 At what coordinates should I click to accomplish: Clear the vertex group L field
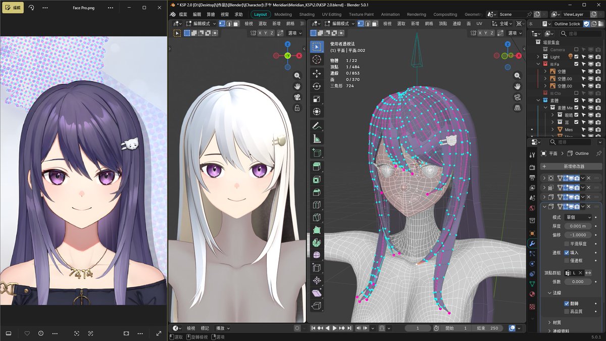point(580,273)
